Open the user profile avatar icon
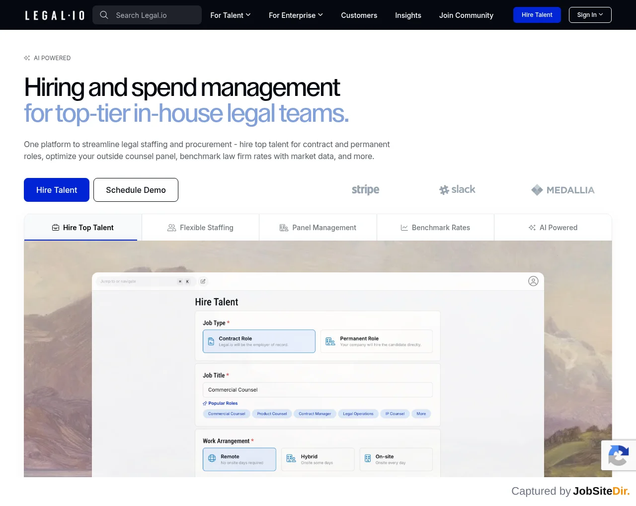The height and width of the screenshot is (506, 636). [x=533, y=281]
